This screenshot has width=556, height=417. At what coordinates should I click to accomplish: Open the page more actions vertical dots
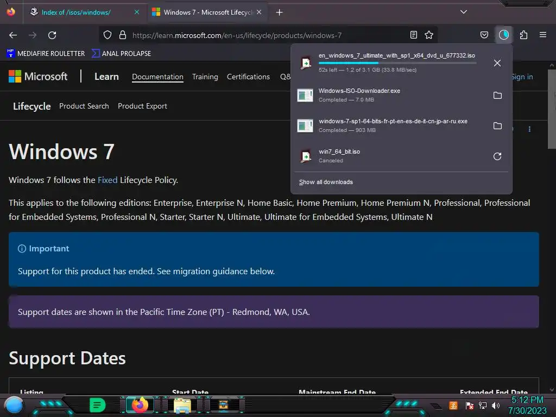coord(529,129)
